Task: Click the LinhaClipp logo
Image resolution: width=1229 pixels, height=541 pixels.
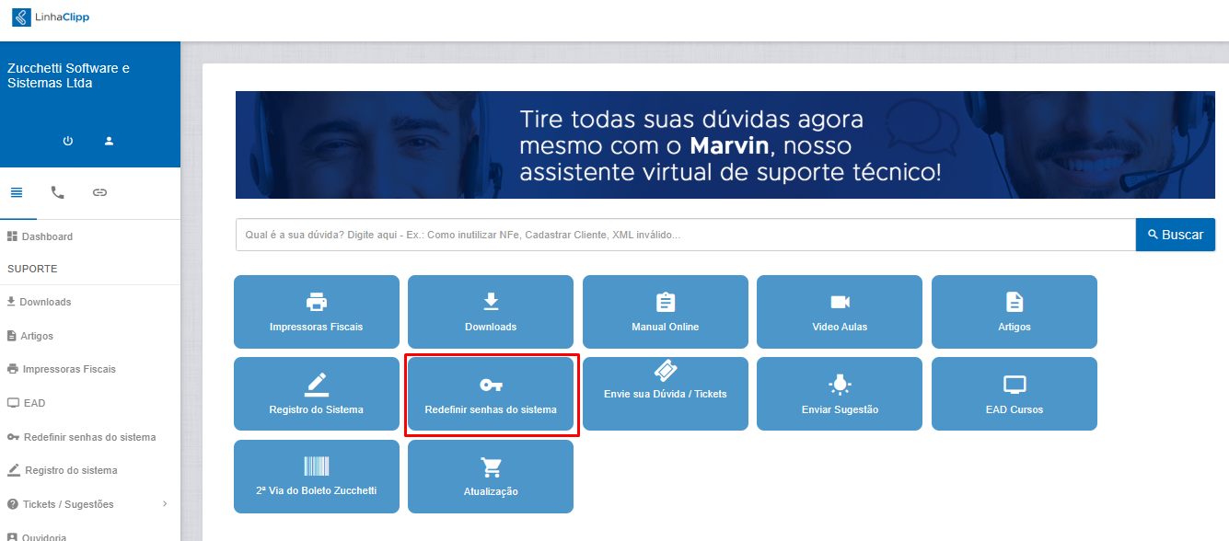Action: (x=51, y=17)
